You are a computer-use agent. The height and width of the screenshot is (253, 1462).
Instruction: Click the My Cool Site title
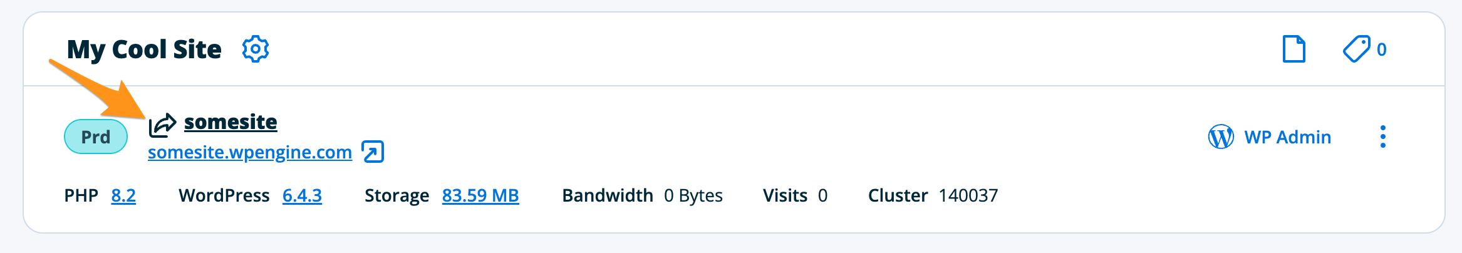pos(144,49)
